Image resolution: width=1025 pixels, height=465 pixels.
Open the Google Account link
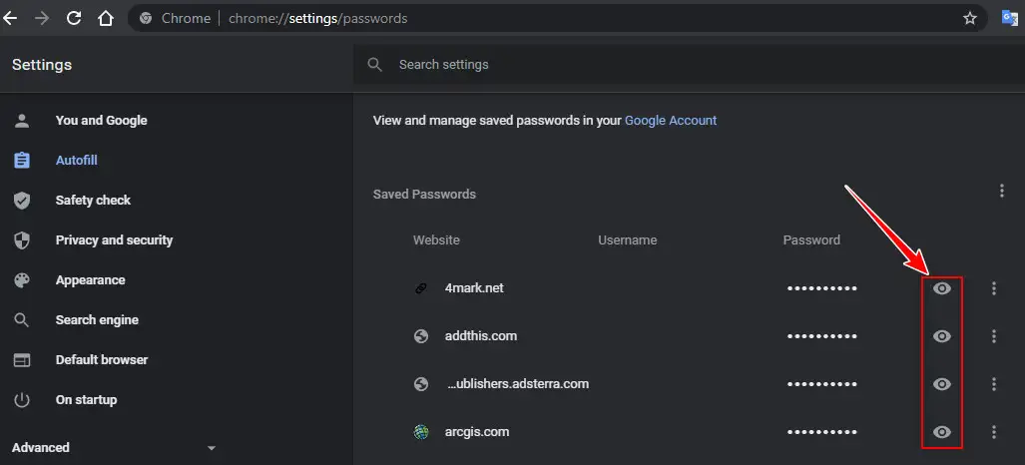click(x=671, y=121)
